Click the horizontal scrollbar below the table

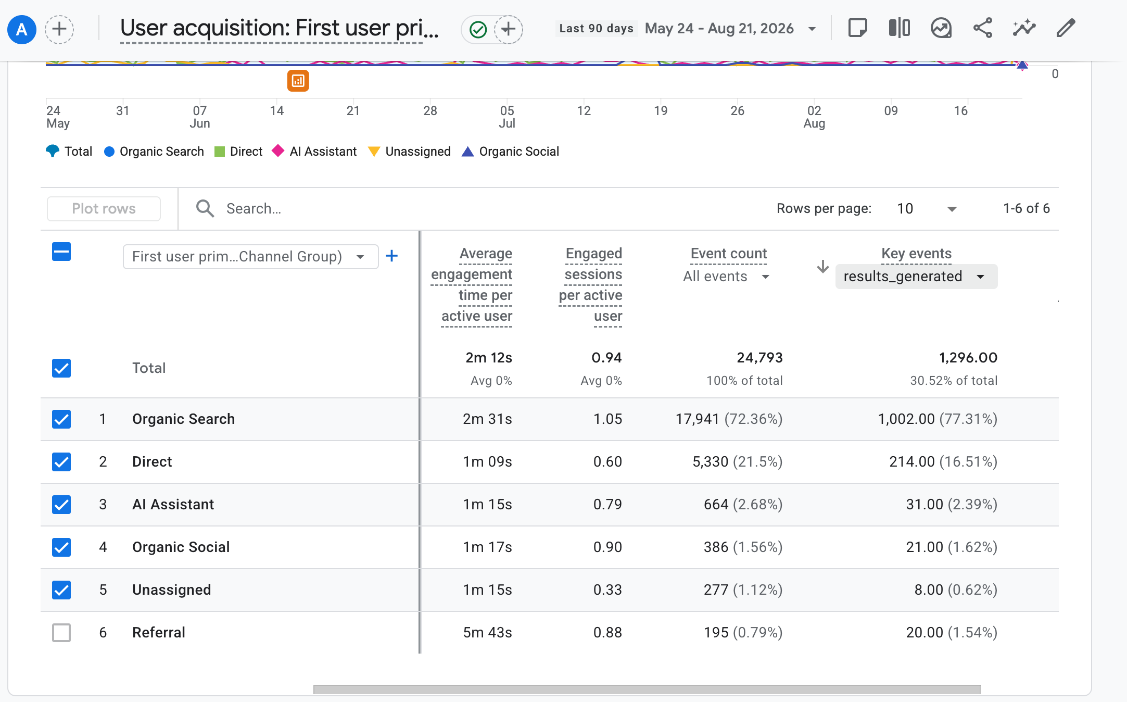pyautogui.click(x=647, y=690)
